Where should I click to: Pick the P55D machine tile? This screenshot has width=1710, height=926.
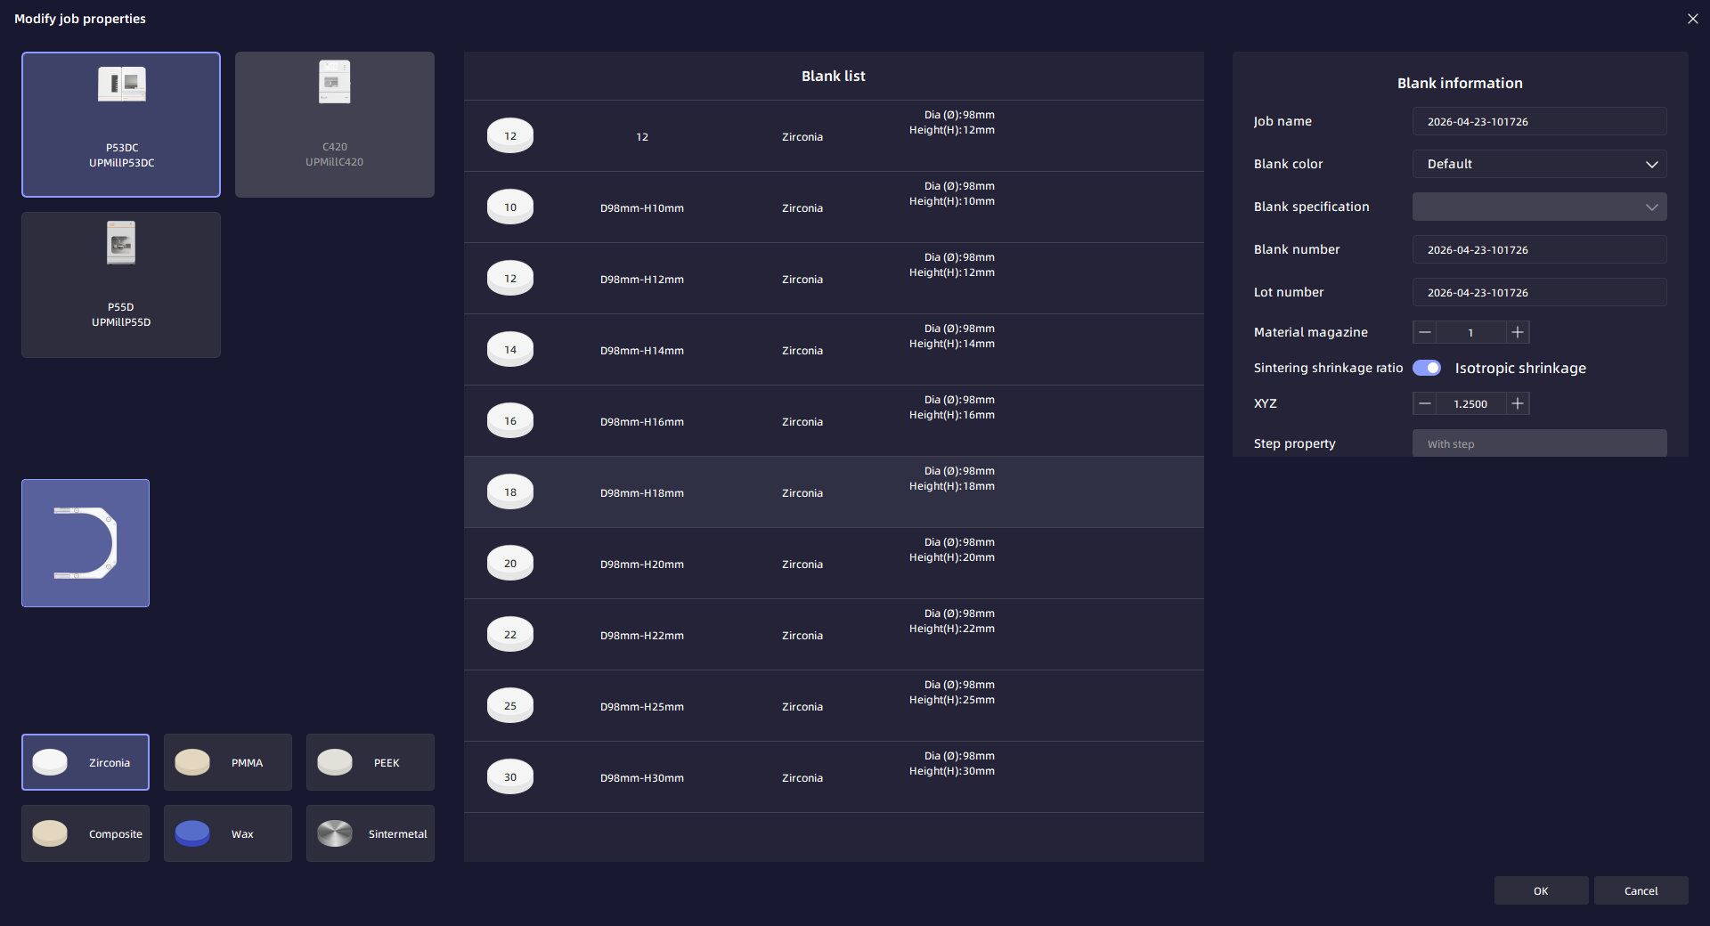pyautogui.click(x=121, y=285)
